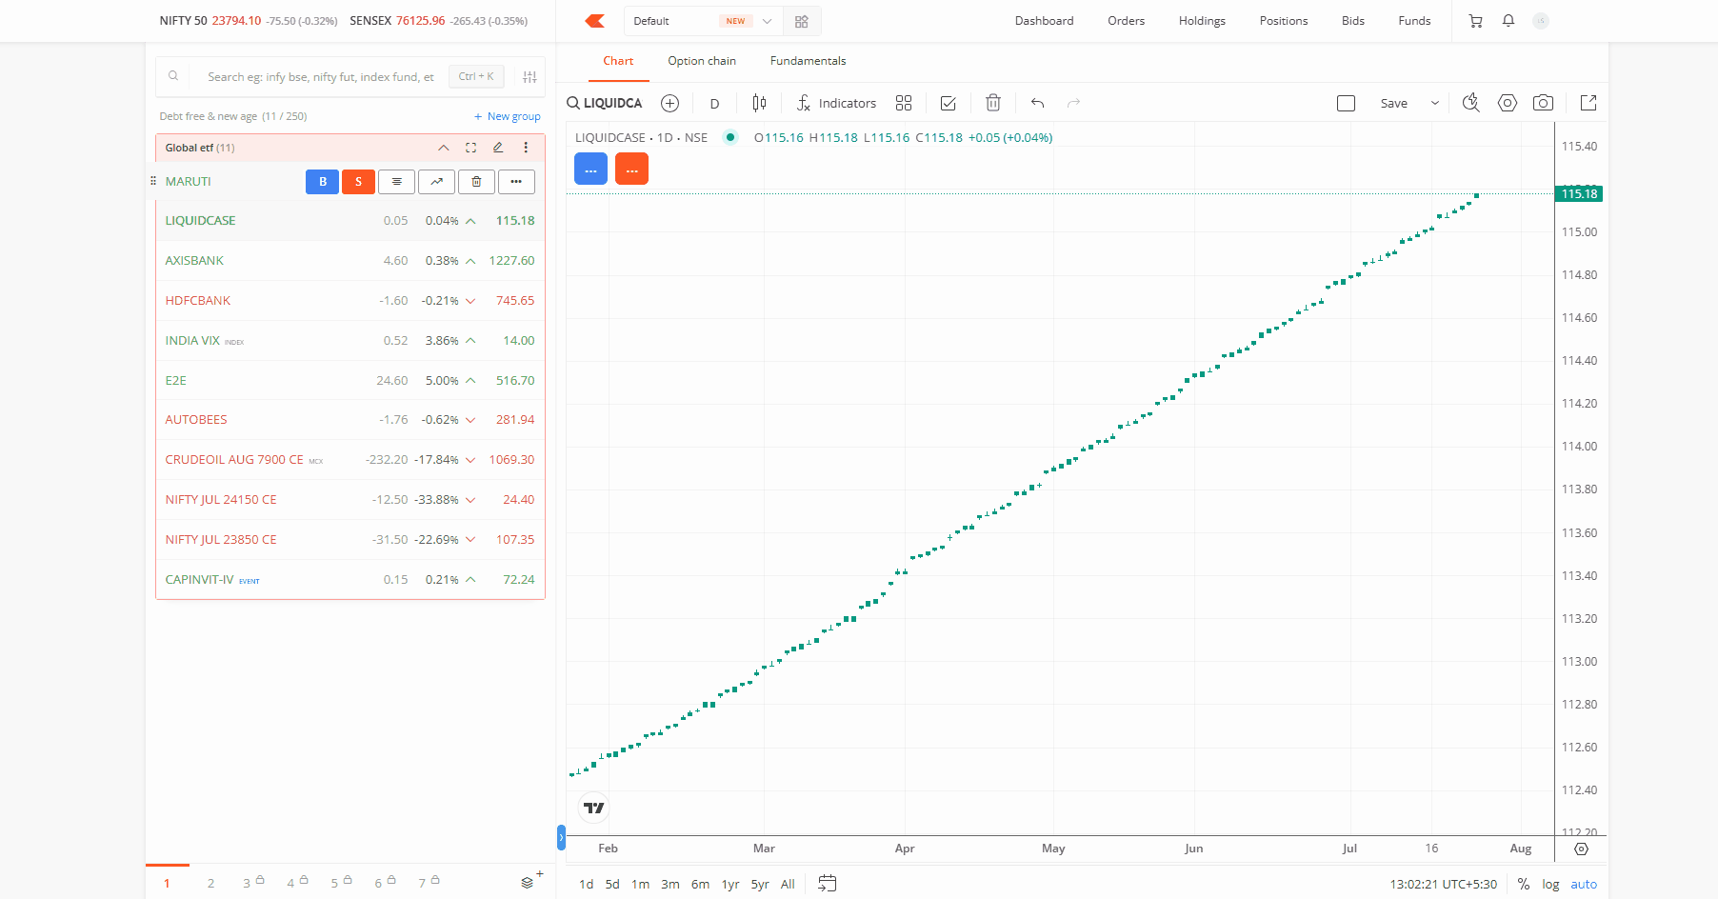This screenshot has height=899, width=1718.
Task: Edit the Global etf group name
Action: (x=498, y=148)
